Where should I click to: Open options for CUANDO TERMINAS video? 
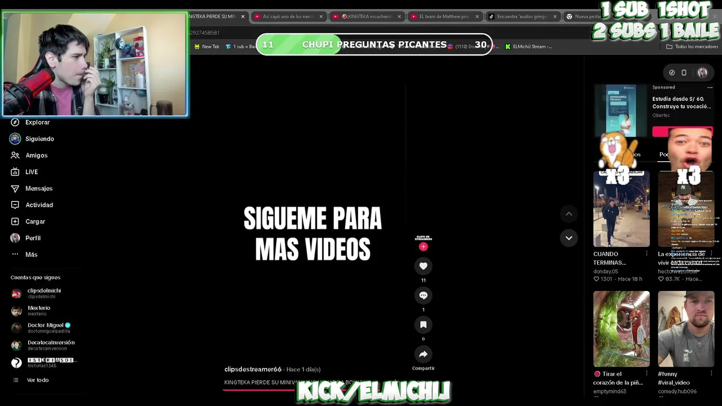pos(646,254)
